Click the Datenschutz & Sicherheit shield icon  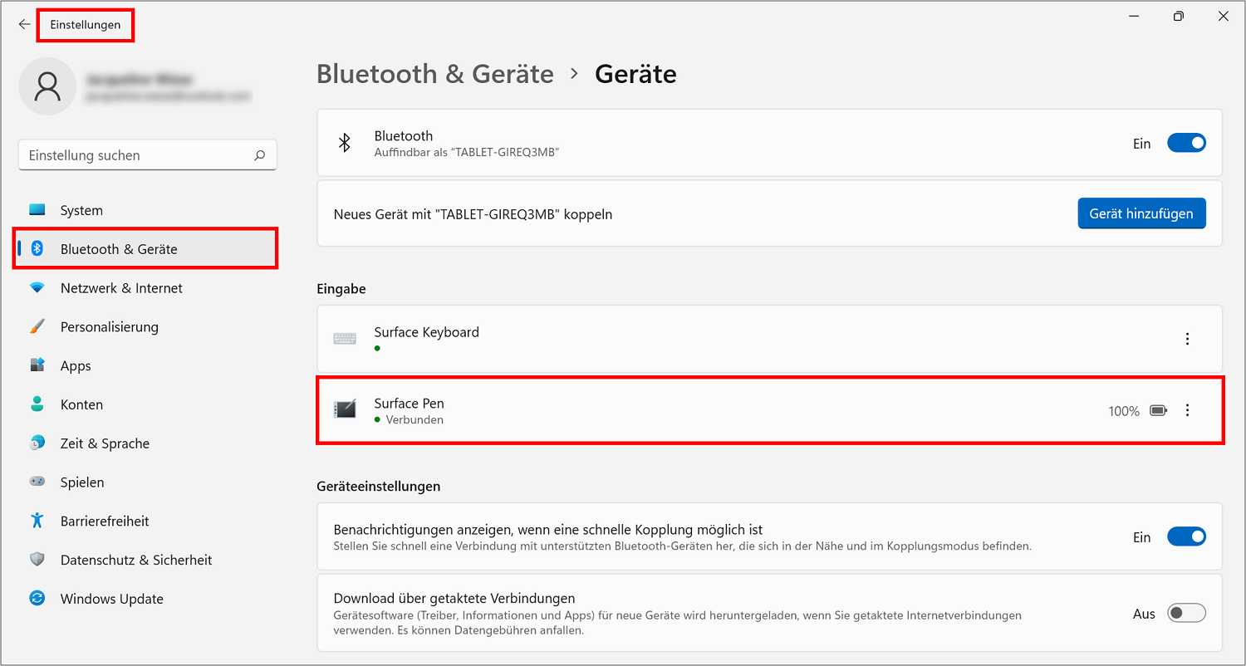click(37, 560)
